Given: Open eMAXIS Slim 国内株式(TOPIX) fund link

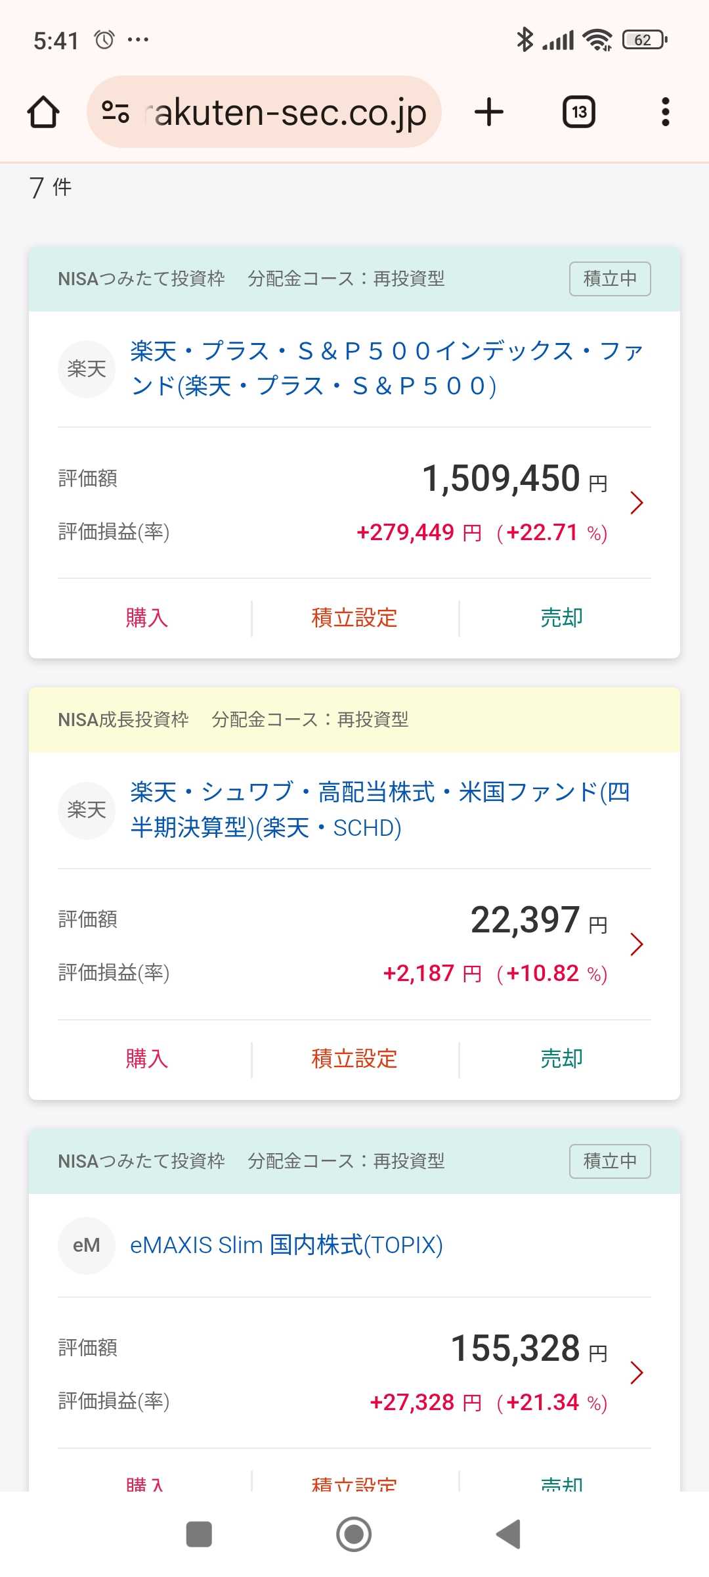Looking at the screenshot, I should click(286, 1245).
